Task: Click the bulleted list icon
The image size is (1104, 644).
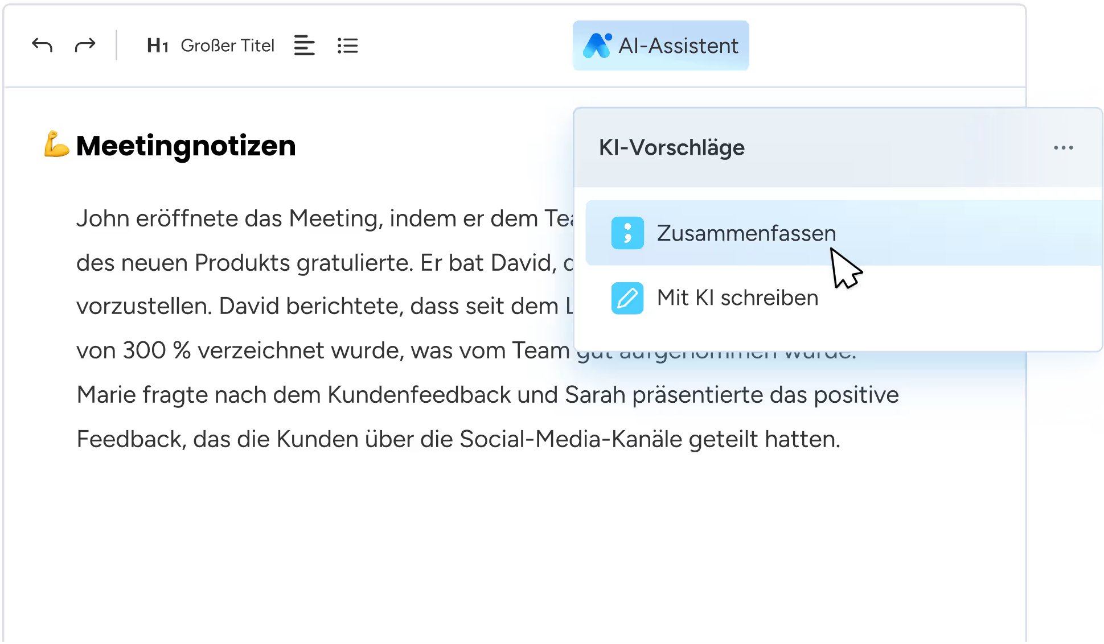Action: [x=347, y=46]
